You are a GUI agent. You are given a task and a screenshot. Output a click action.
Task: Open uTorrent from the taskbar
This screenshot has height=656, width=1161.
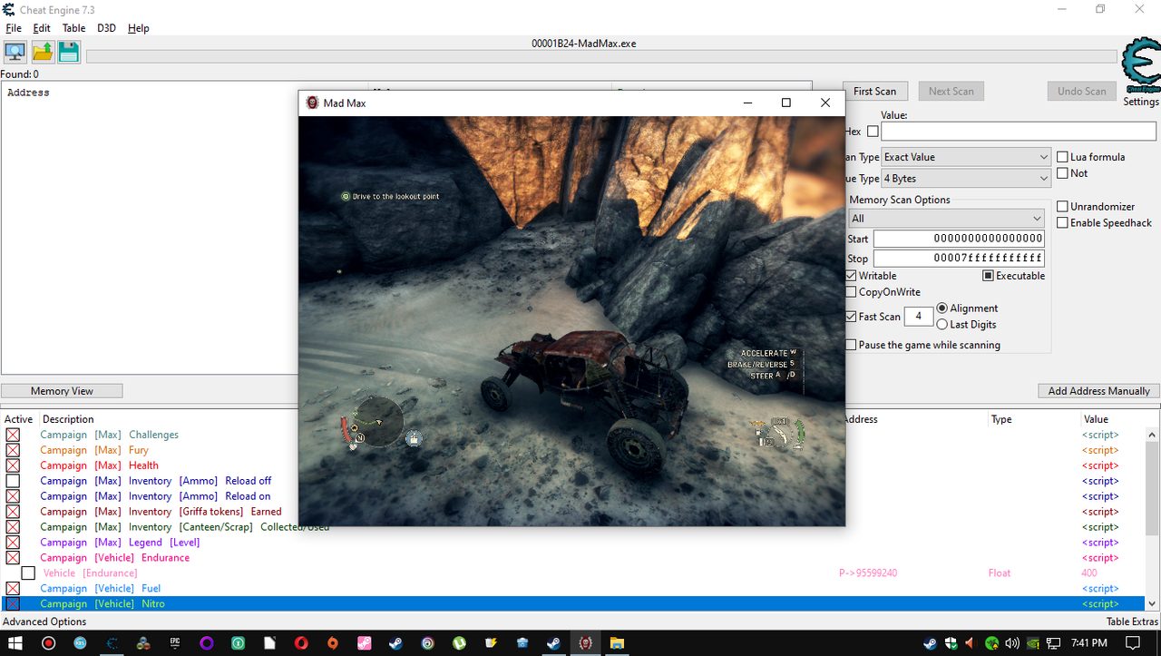pos(459,643)
